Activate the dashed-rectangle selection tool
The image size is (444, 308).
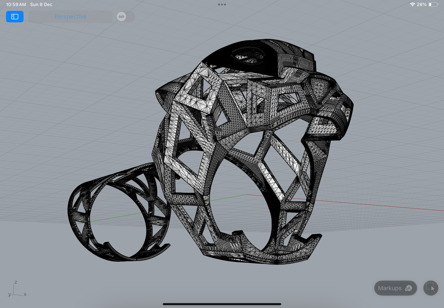pyautogui.click(x=430, y=288)
